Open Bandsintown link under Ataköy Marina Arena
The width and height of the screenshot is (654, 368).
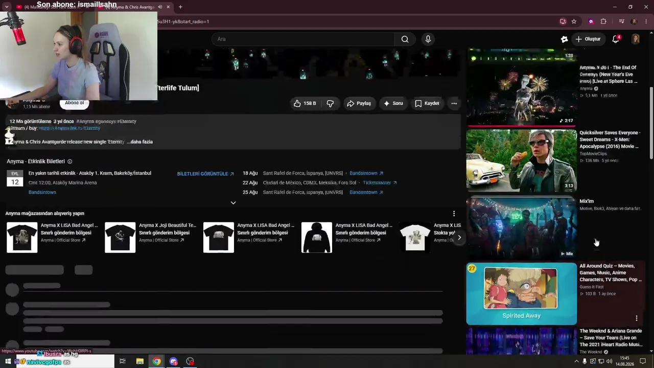pyautogui.click(x=42, y=192)
